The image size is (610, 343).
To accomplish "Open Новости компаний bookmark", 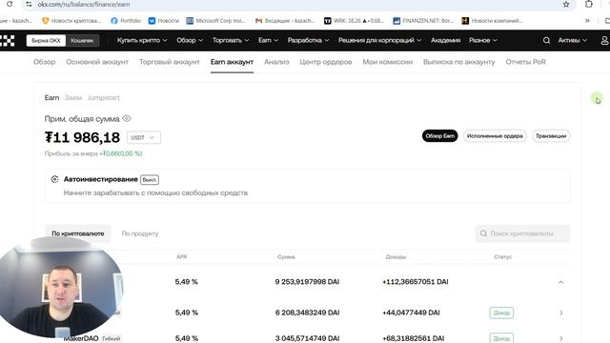I will (x=492, y=21).
